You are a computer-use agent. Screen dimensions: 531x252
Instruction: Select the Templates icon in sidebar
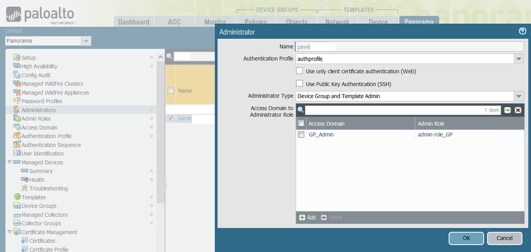click(x=16, y=197)
